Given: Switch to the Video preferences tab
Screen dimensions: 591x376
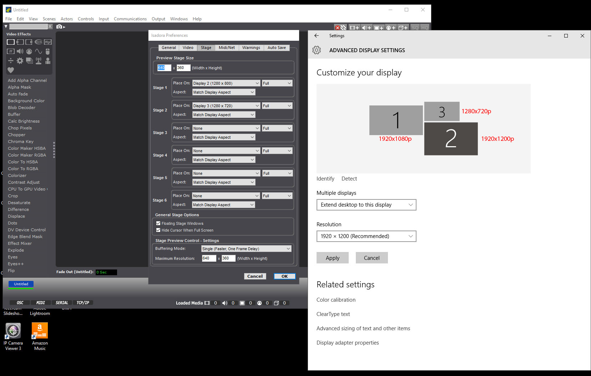Looking at the screenshot, I should pyautogui.click(x=188, y=48).
